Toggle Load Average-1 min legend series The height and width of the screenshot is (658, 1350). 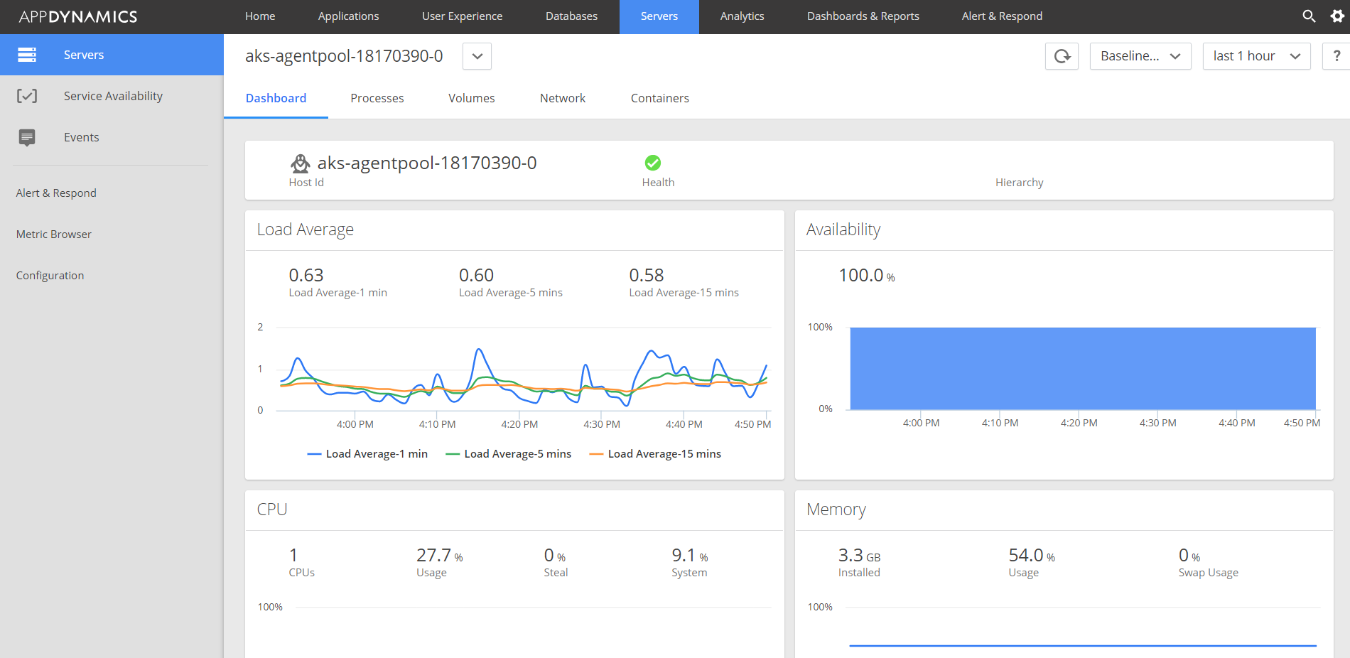pyautogui.click(x=367, y=454)
